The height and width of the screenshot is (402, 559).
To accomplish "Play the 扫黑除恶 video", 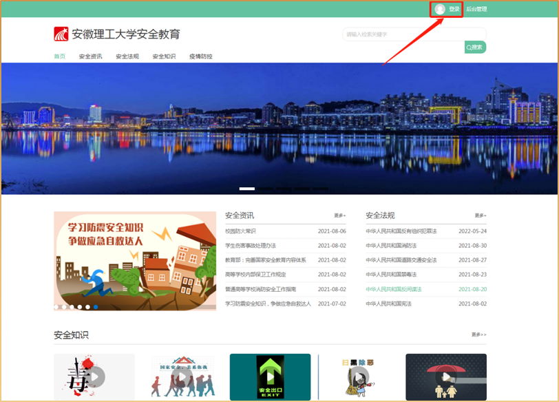I will click(x=358, y=377).
